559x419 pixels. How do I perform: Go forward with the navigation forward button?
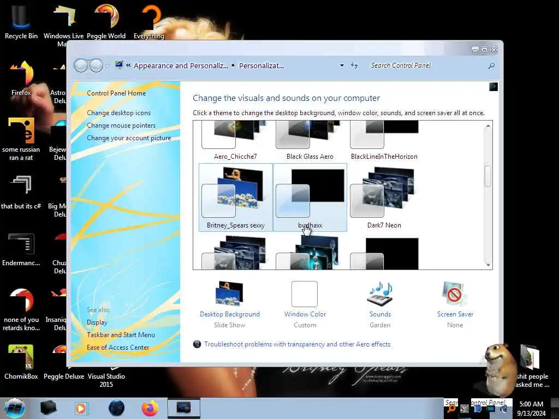click(x=96, y=65)
